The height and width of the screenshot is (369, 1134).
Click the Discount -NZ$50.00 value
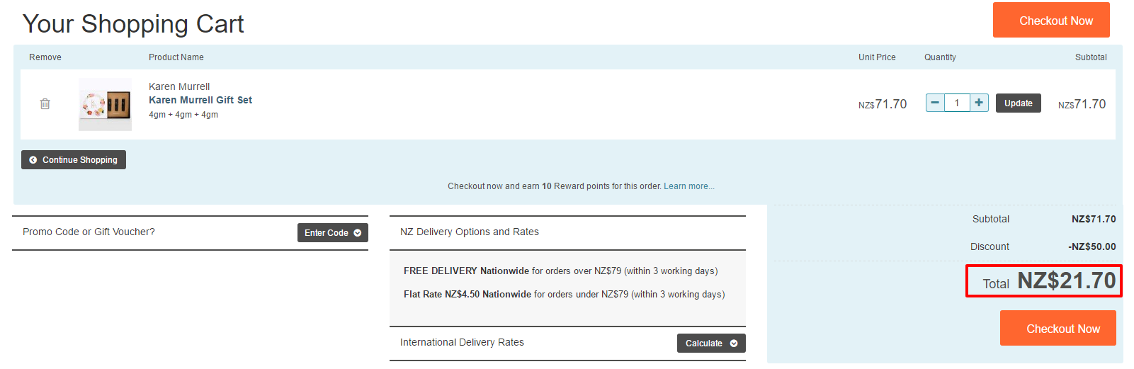[x=1092, y=246]
